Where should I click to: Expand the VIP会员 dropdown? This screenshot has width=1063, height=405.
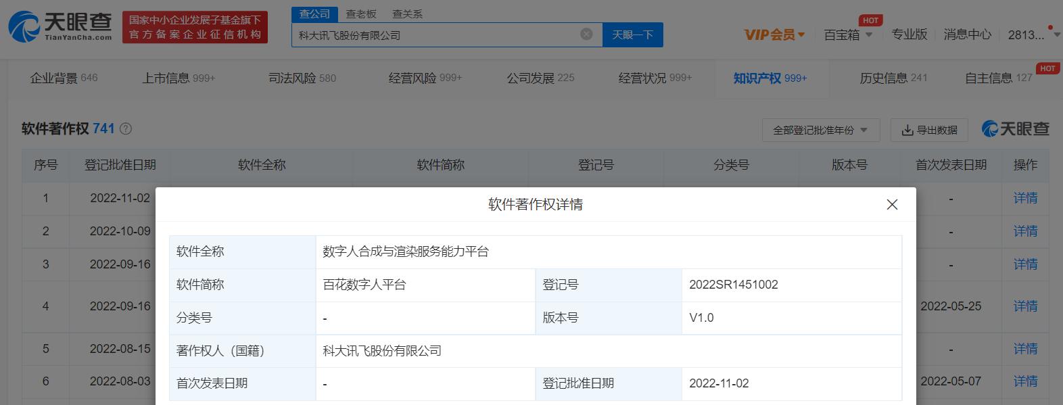[x=774, y=34]
